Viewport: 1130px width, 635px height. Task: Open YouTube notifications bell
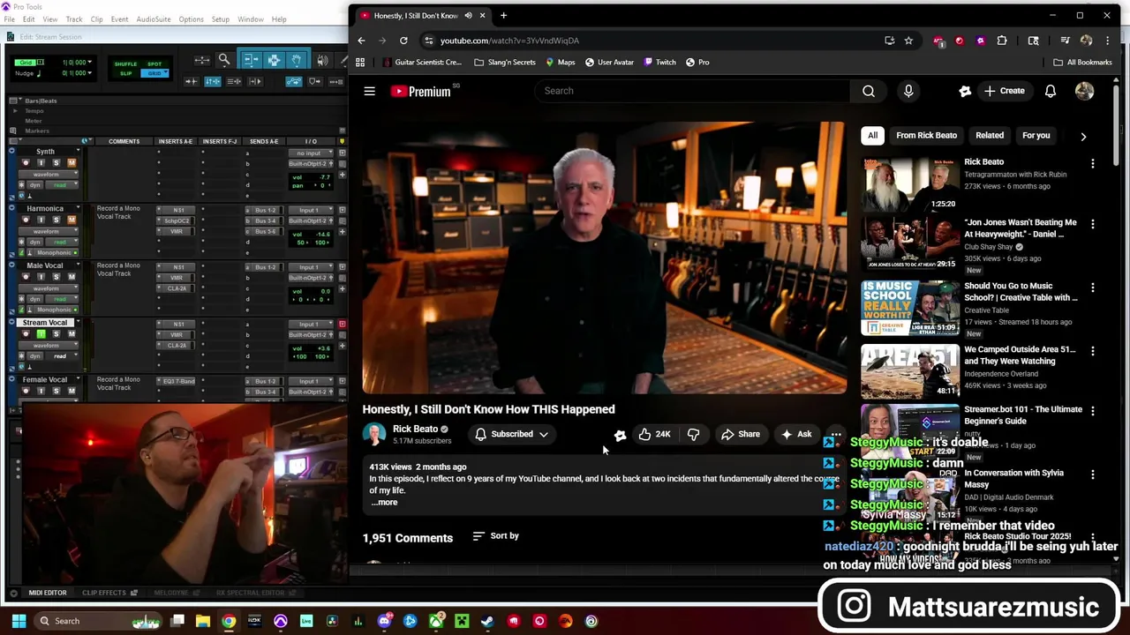pyautogui.click(x=1051, y=91)
